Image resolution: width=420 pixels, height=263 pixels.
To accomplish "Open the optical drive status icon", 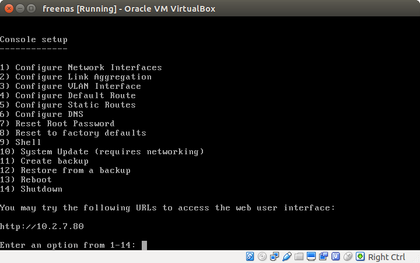I will [262, 257].
